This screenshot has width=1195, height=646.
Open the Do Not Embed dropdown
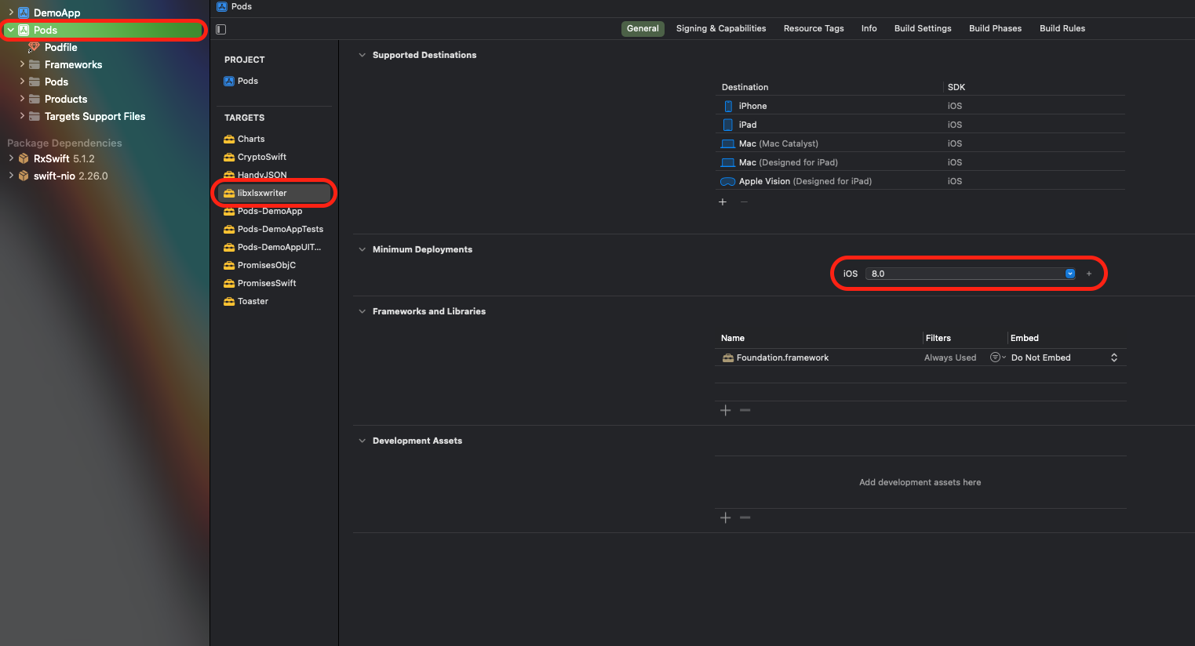coord(1065,357)
